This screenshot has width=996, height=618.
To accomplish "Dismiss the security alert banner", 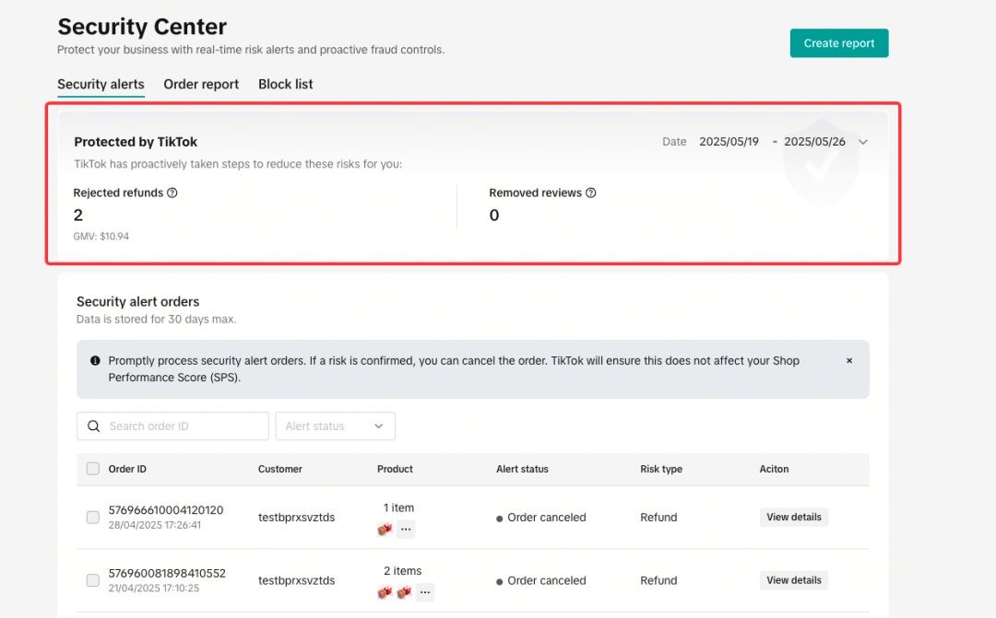I will tap(849, 360).
